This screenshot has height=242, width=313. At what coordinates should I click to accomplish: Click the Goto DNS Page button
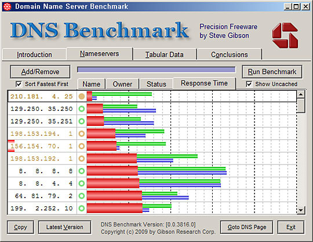pos(247,227)
